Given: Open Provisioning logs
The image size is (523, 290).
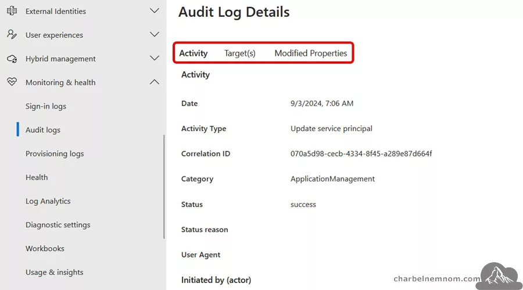Looking at the screenshot, I should (x=55, y=154).
